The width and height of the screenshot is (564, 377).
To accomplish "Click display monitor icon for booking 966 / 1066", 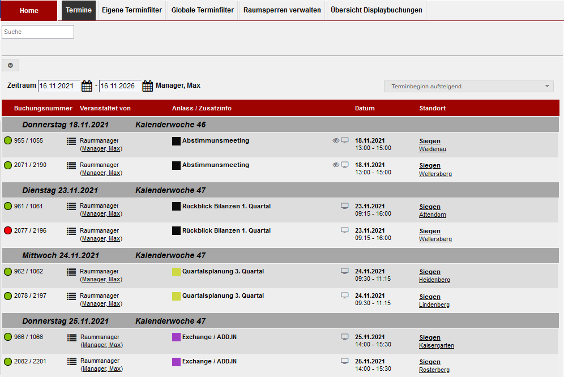I will [x=345, y=337].
